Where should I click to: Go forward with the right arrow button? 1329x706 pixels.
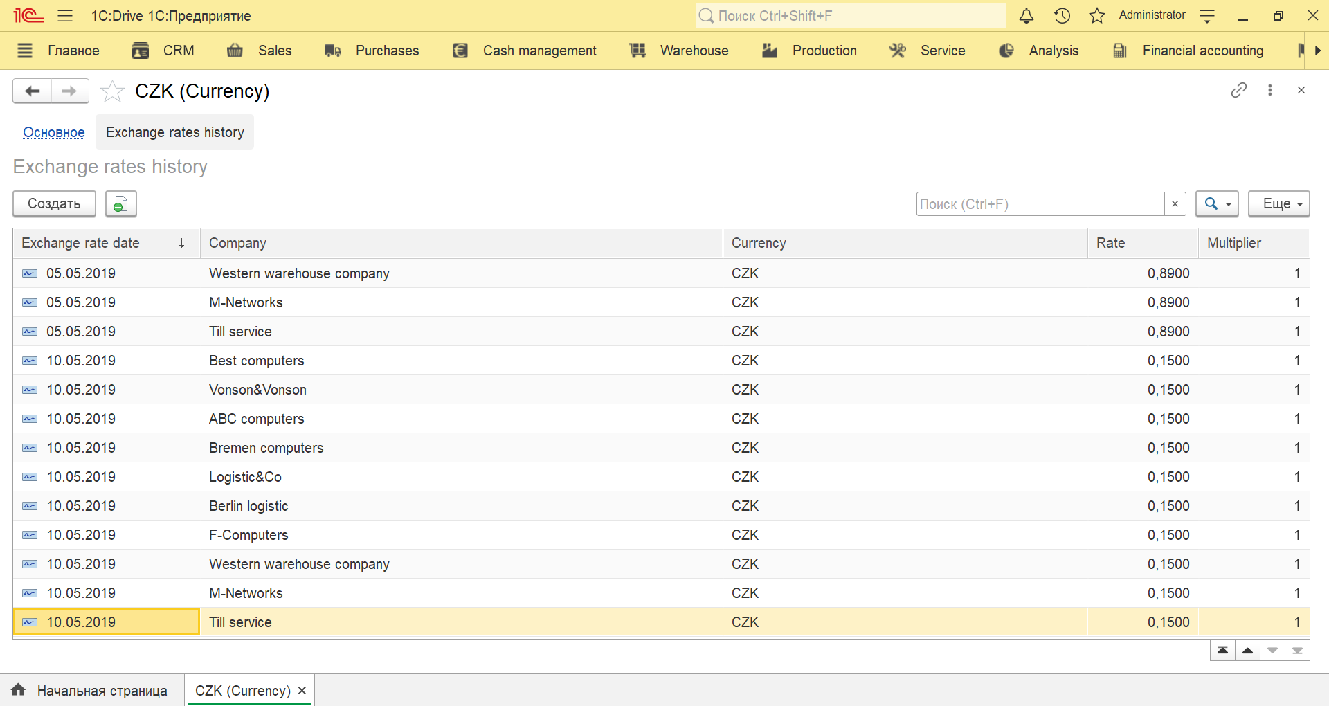coord(69,91)
